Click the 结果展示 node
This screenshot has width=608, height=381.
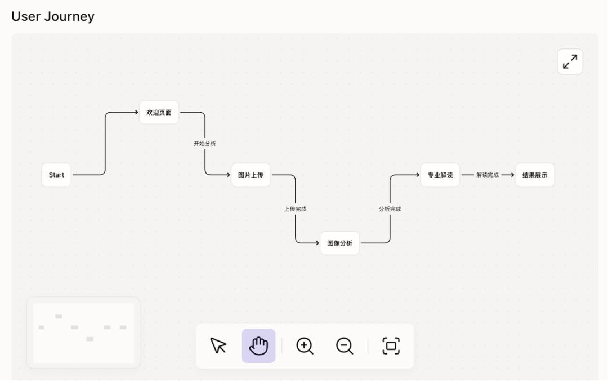pos(534,175)
